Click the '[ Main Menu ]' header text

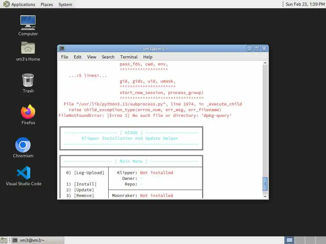131,161
